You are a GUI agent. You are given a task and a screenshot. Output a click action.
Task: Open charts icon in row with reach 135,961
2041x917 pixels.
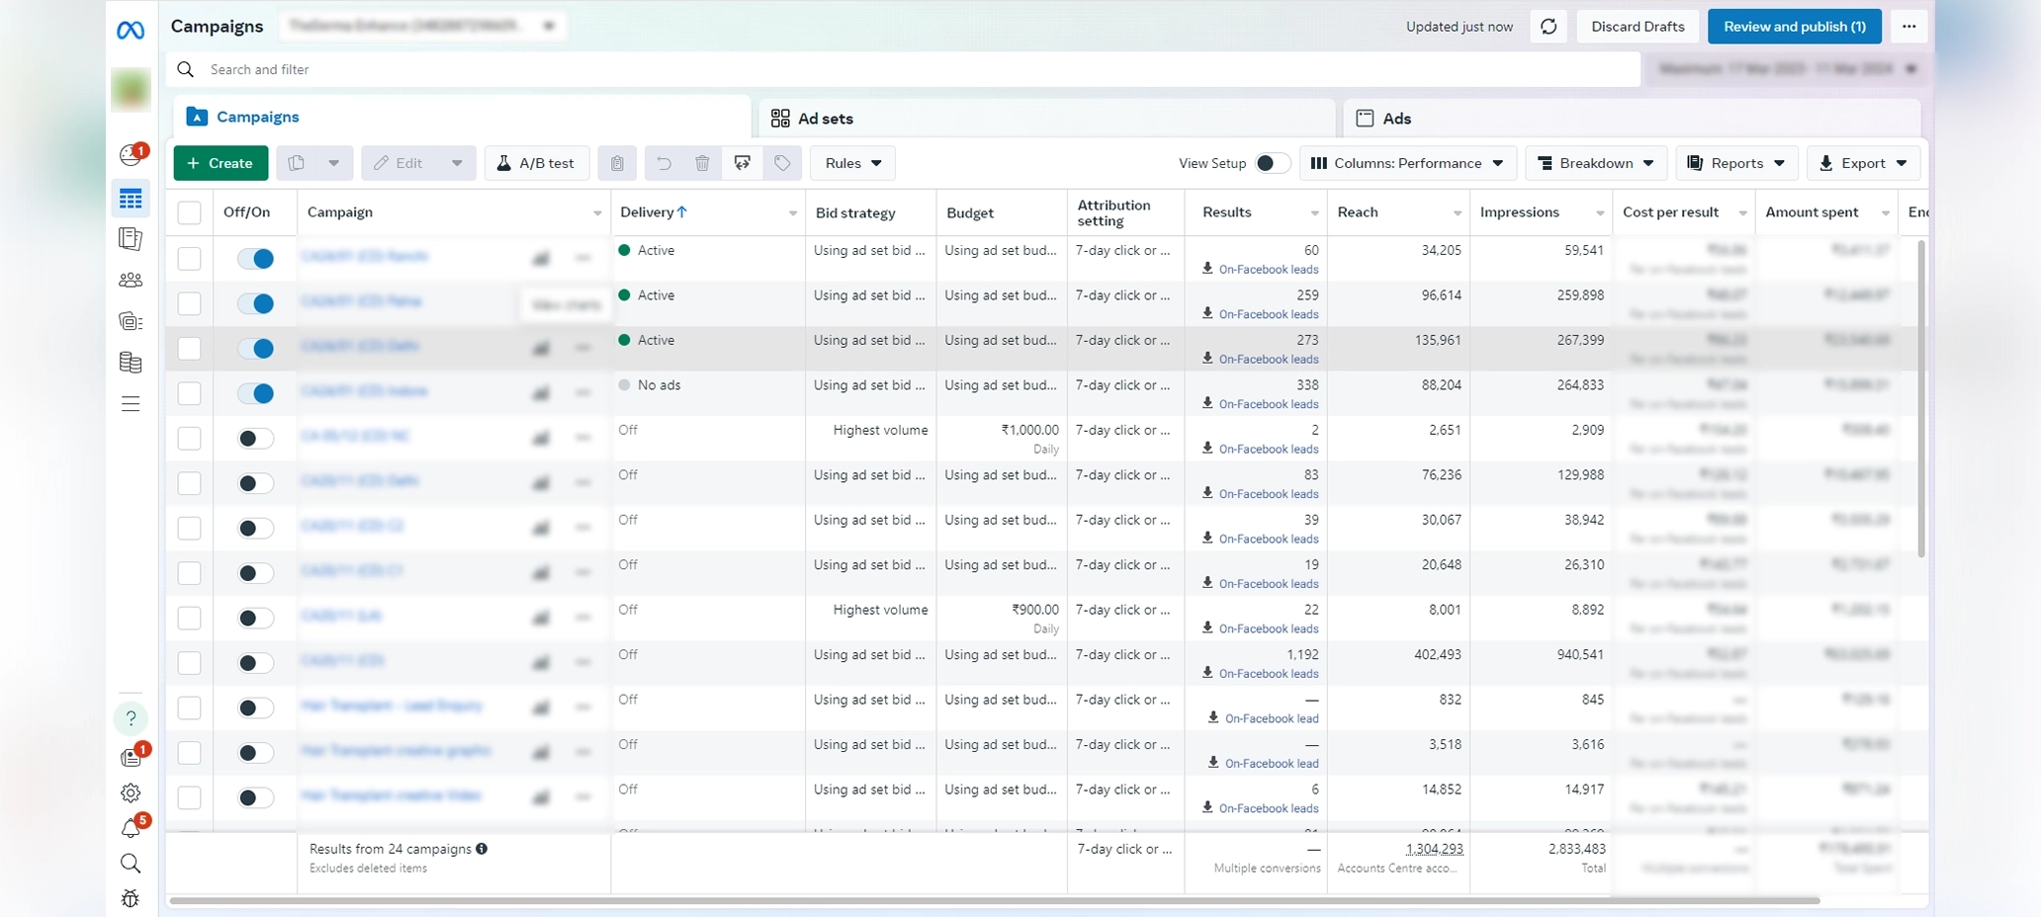coord(541,348)
